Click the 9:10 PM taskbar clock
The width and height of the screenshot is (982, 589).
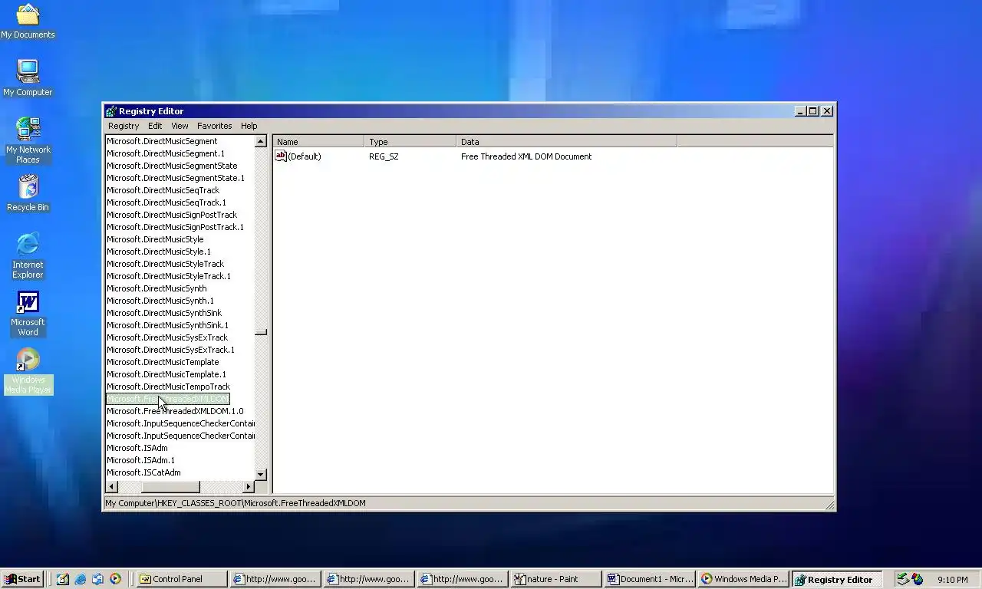pyautogui.click(x=952, y=580)
